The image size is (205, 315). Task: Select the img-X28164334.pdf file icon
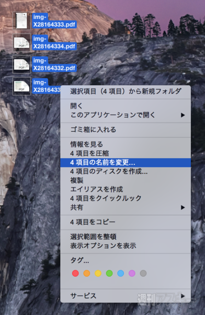tap(21, 43)
